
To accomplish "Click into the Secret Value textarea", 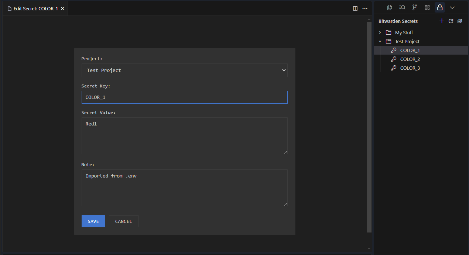I will [184, 135].
